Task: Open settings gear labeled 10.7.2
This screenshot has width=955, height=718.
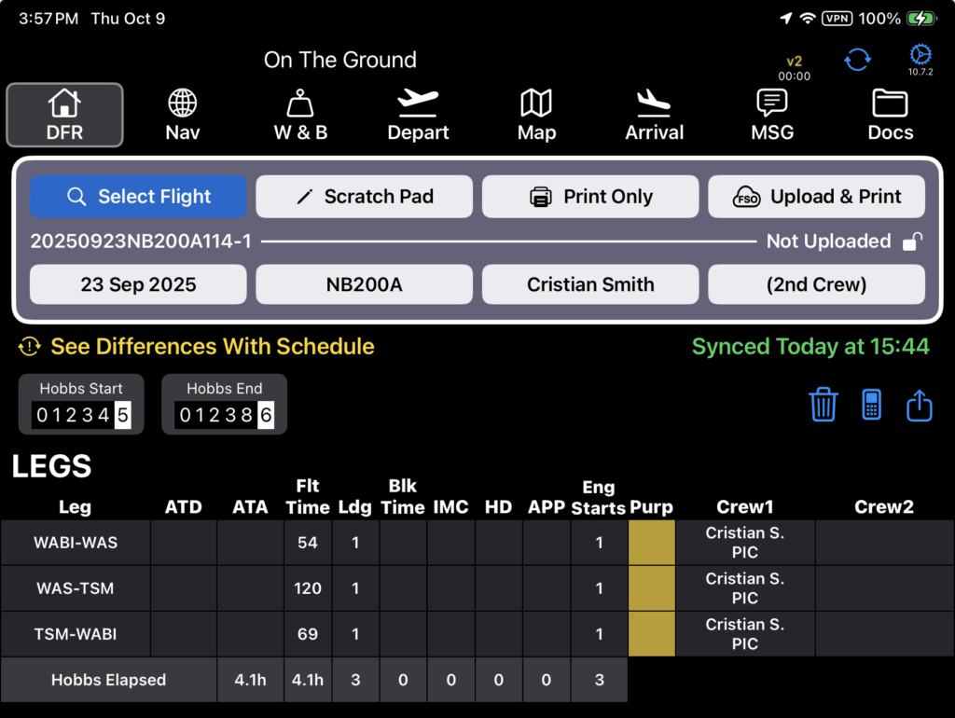Action: pyautogui.click(x=920, y=58)
